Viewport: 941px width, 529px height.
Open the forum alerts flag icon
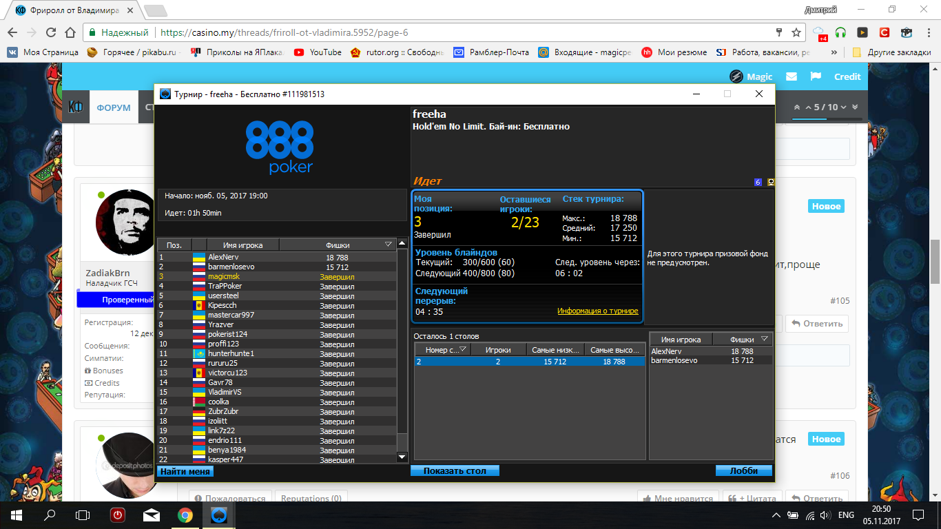(816, 76)
